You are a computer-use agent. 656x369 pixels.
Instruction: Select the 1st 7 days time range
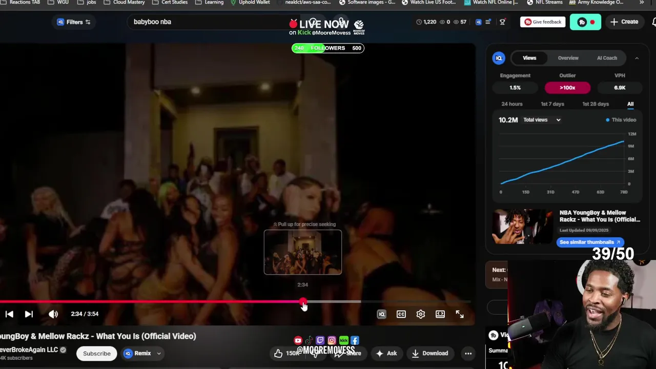pyautogui.click(x=552, y=104)
